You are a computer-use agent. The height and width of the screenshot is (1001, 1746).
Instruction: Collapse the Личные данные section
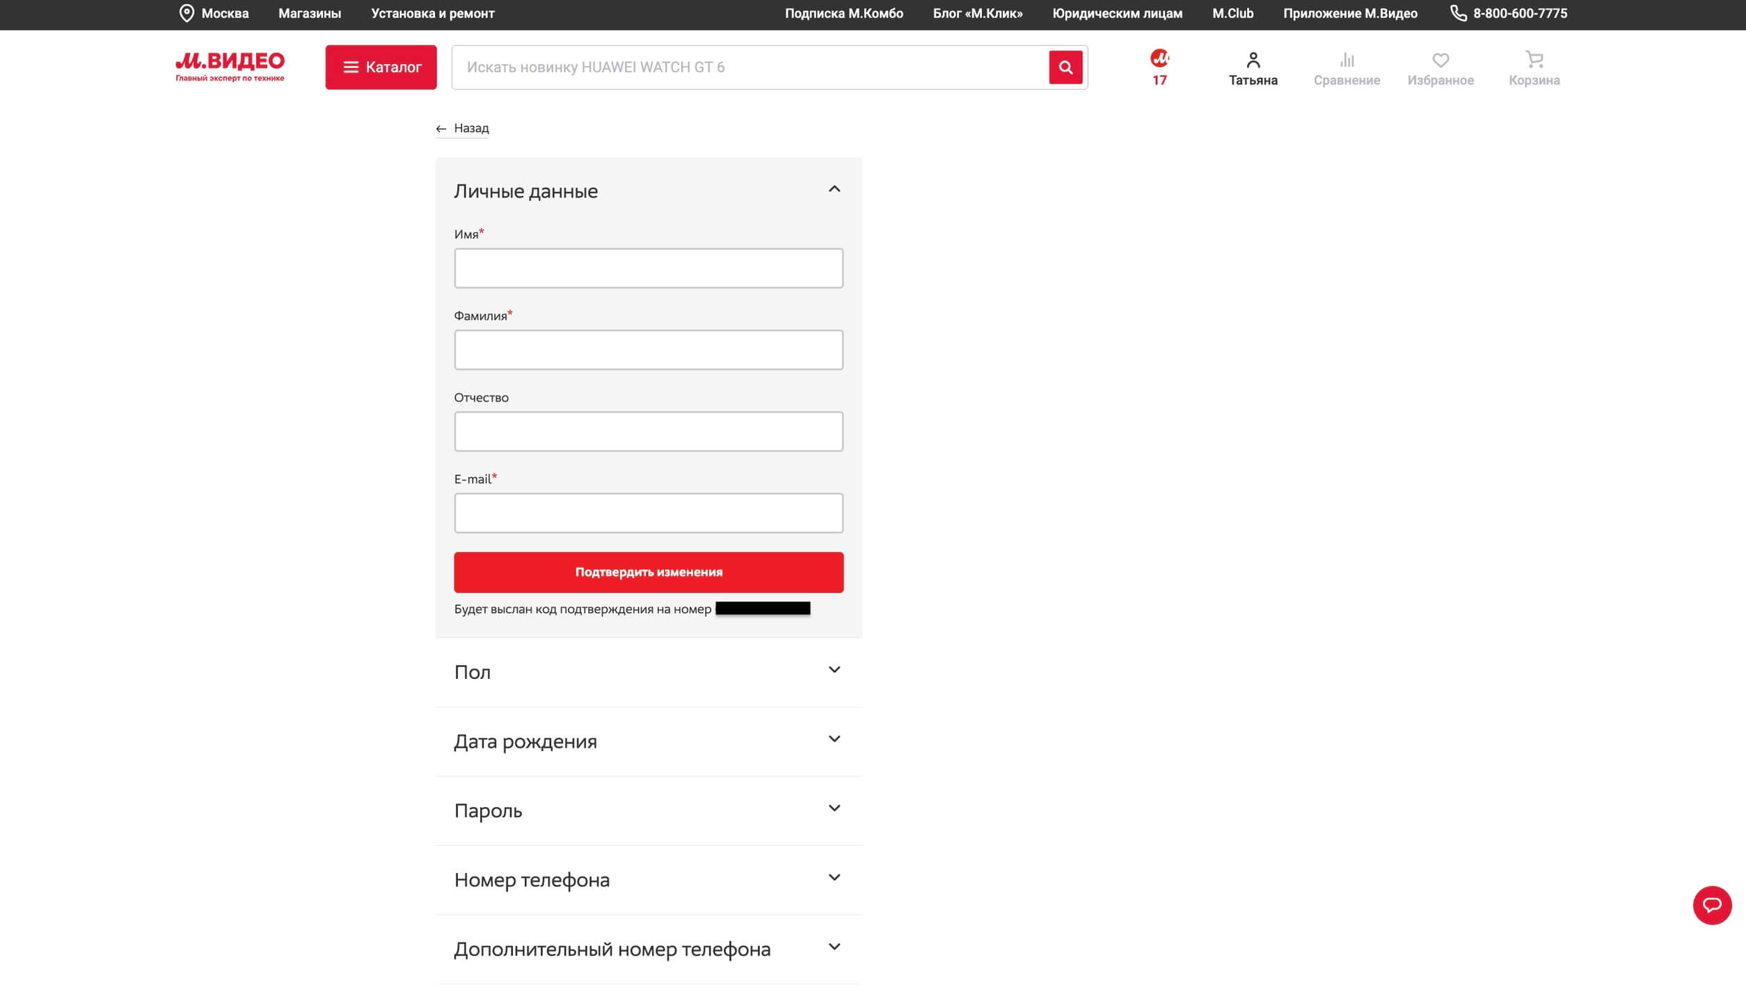834,189
